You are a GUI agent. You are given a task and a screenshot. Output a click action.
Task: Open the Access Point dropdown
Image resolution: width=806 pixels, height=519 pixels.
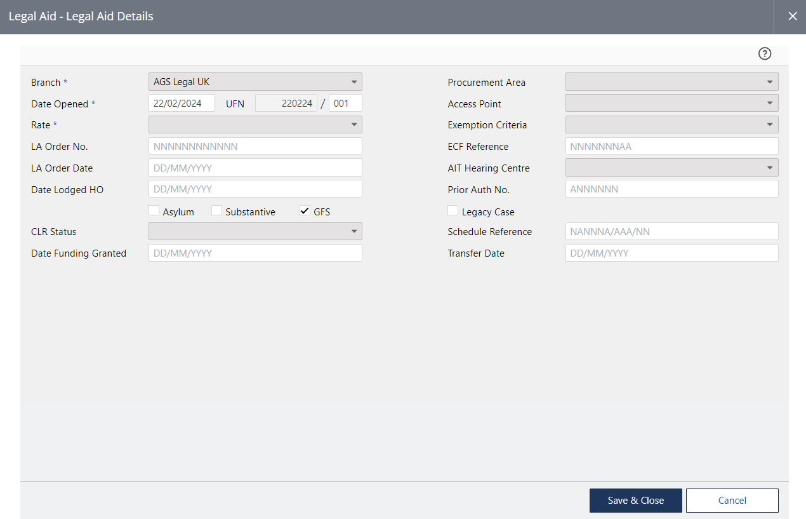(x=671, y=103)
